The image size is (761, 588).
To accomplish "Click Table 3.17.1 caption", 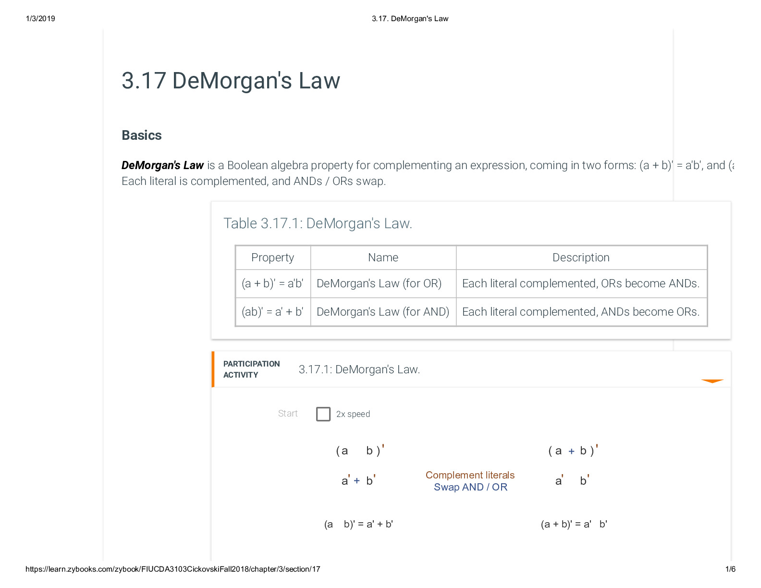I will click(x=318, y=223).
